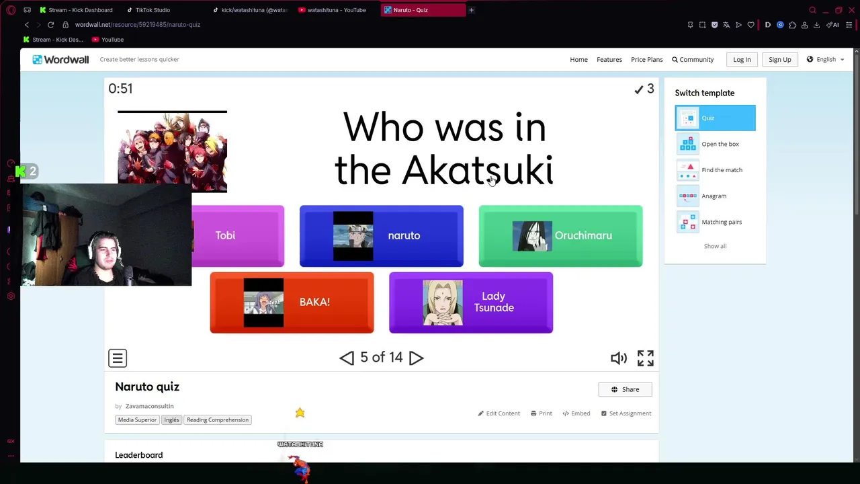
Task: Open the AI assistant icon
Action: [x=832, y=25]
